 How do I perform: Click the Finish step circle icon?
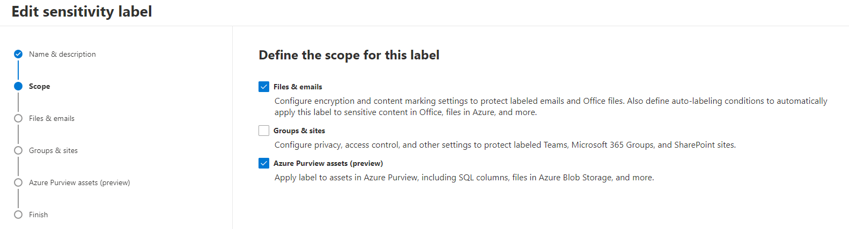[18, 215]
